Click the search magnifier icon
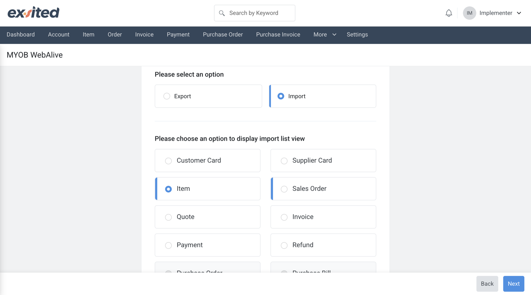This screenshot has height=295, width=531. pyautogui.click(x=222, y=13)
